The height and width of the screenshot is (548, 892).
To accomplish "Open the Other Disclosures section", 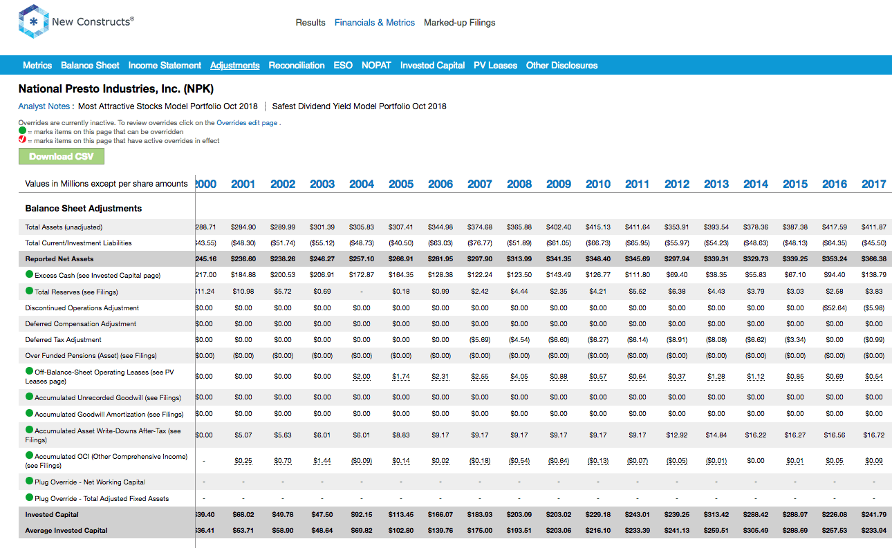I will 561,66.
